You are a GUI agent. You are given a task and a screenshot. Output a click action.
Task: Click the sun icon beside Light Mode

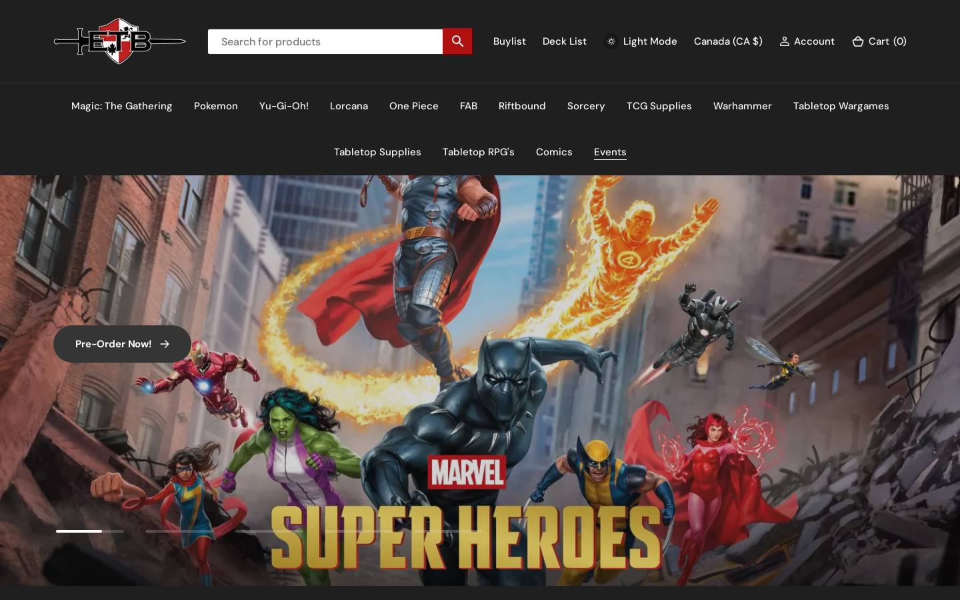click(x=611, y=41)
